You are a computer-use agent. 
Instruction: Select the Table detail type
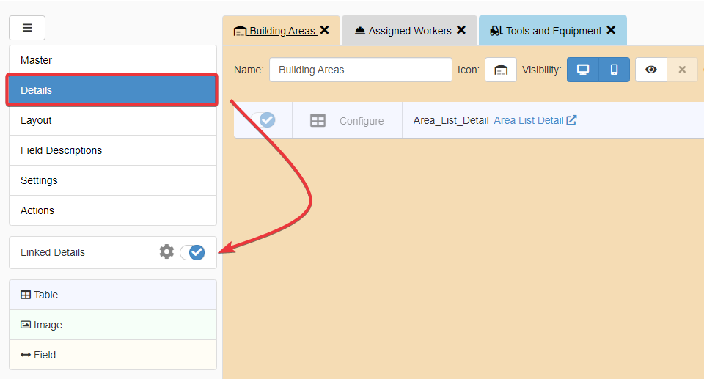coord(112,295)
